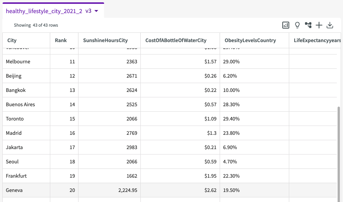
Task: Click the 28.30% obesity level cell
Action: pyautogui.click(x=254, y=104)
